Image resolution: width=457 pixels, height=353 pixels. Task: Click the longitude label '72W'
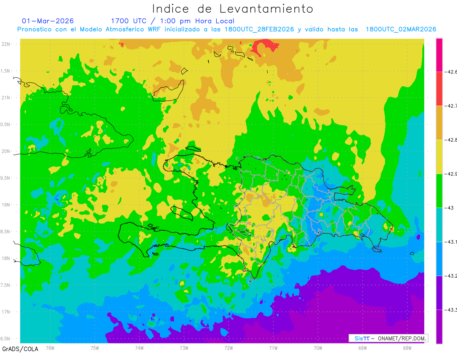click(228, 348)
